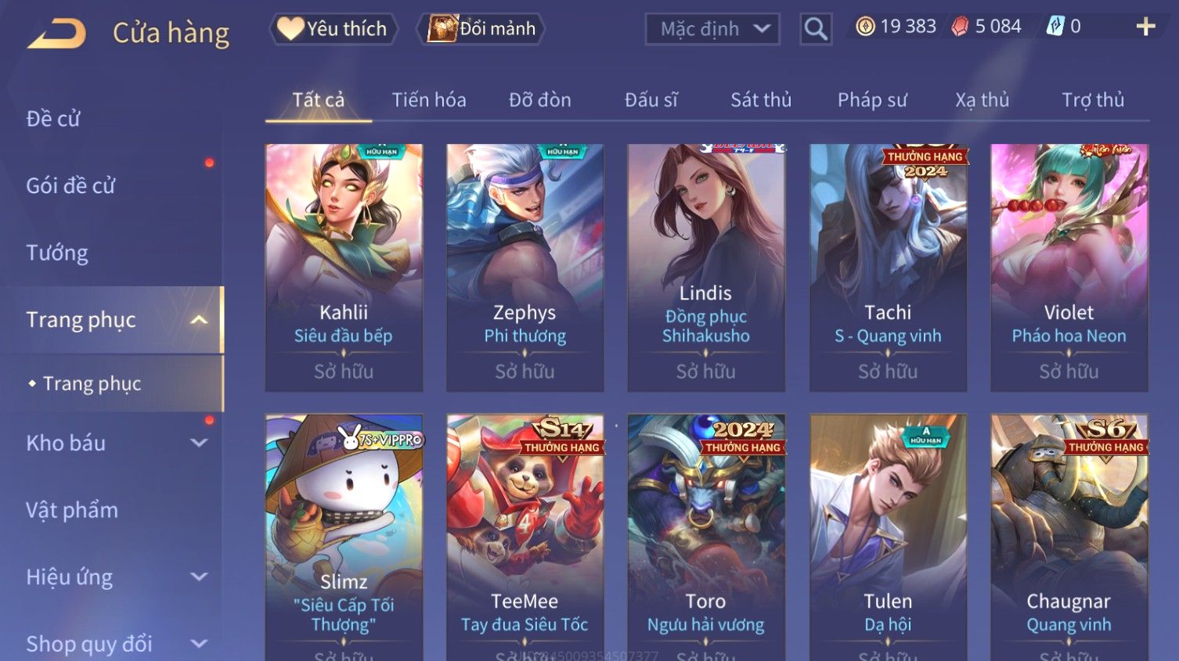Click the blue voucher currency icon
1179x661 pixels.
pos(1055,27)
